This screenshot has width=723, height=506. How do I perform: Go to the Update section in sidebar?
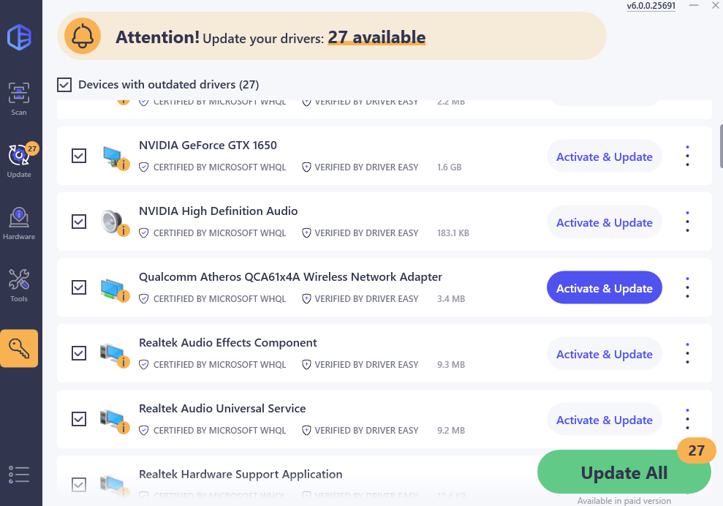(19, 161)
